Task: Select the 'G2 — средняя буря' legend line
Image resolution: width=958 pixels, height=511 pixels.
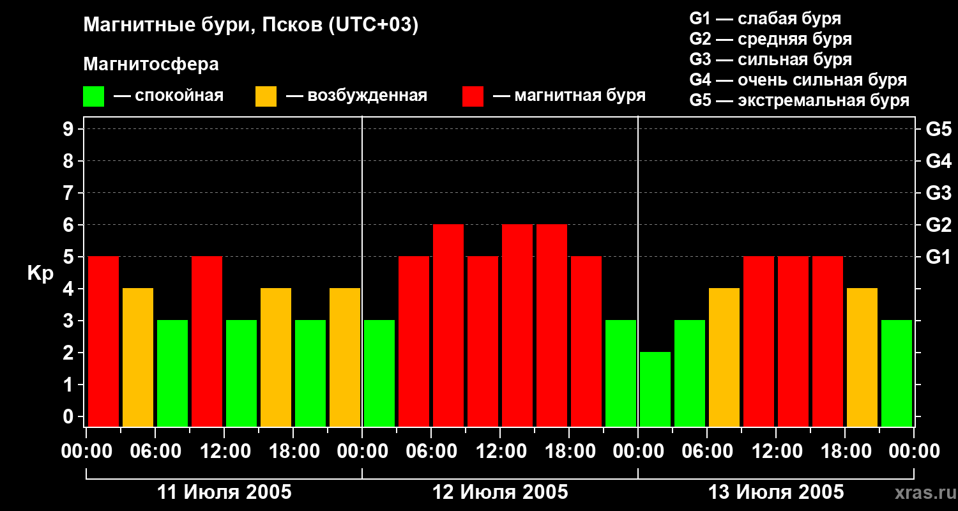Action: pyautogui.click(x=771, y=39)
